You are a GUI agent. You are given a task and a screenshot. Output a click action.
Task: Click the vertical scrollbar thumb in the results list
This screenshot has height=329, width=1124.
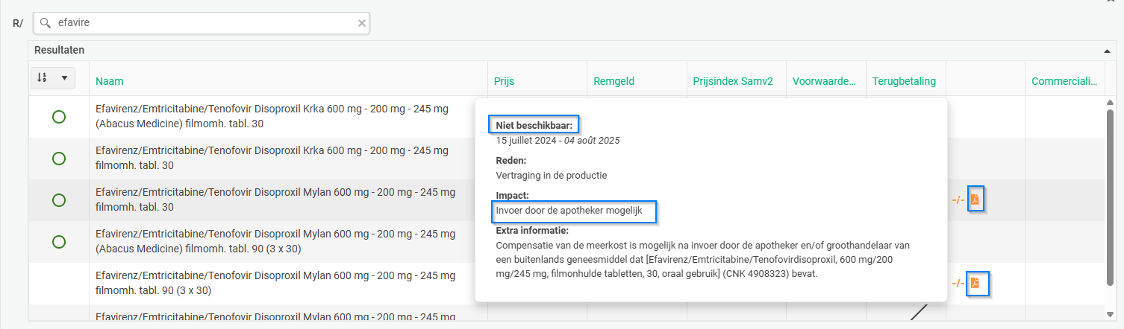click(1110, 197)
